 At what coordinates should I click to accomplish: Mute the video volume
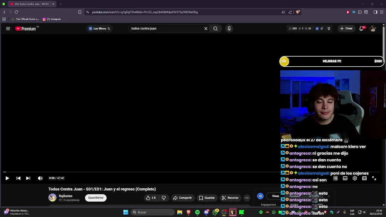(x=40, y=178)
